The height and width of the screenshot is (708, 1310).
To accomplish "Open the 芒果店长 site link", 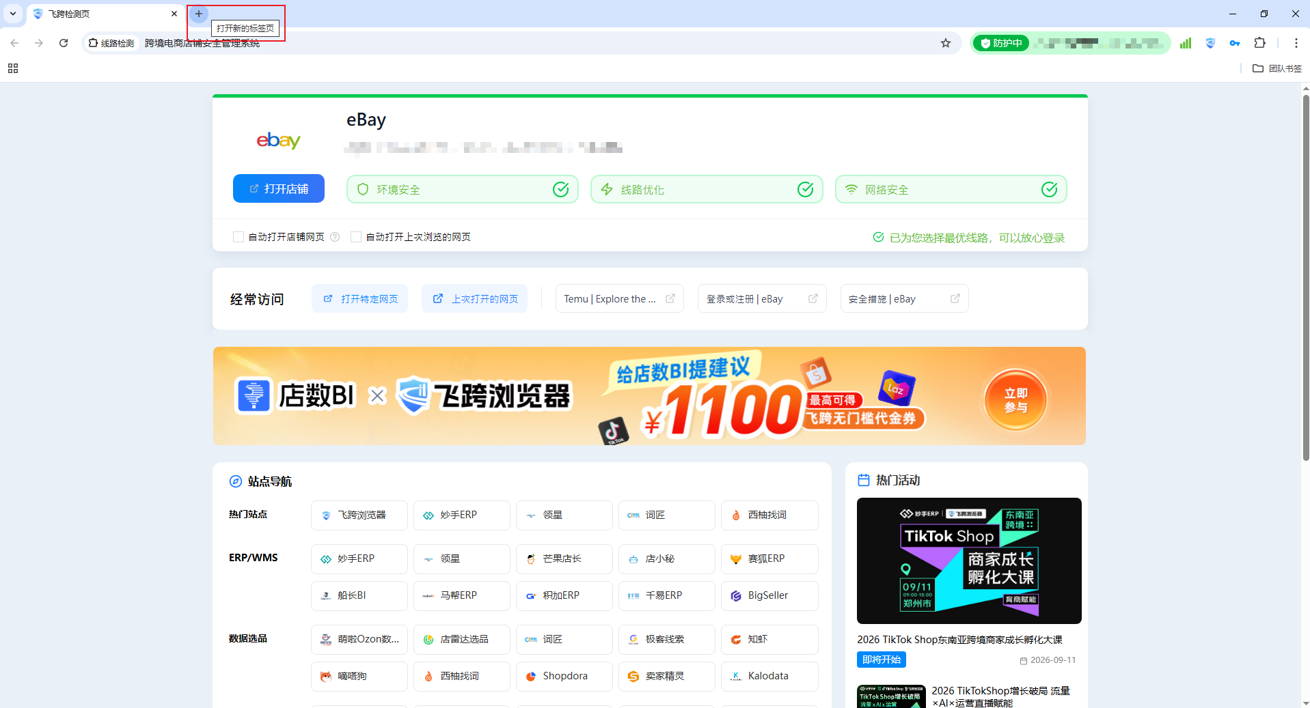I will point(564,559).
